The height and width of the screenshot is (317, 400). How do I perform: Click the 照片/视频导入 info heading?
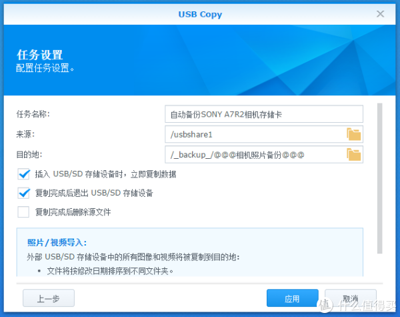pyautogui.click(x=57, y=242)
